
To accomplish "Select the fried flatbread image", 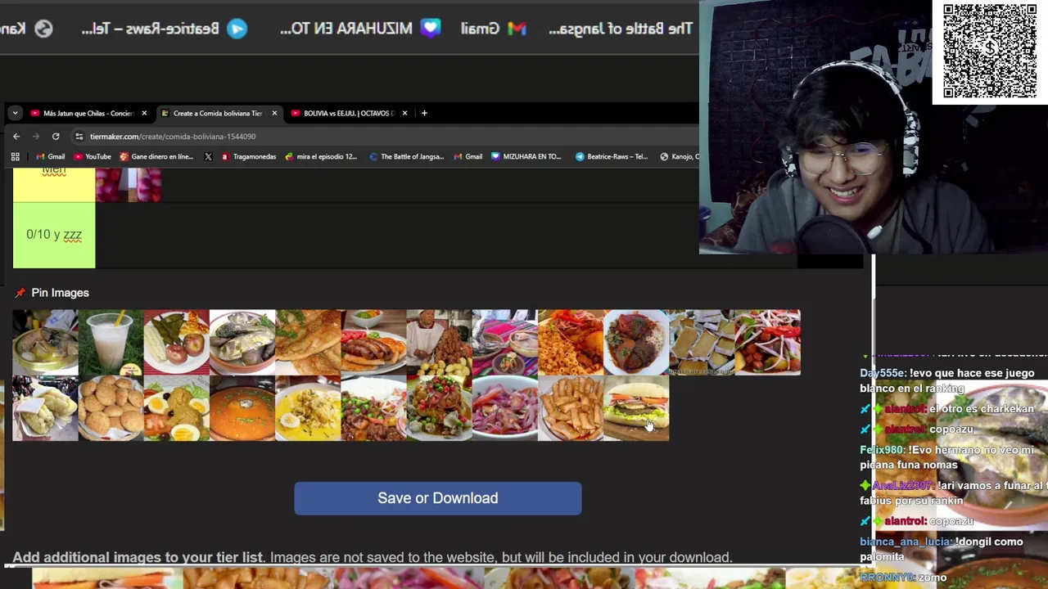I will pos(308,342).
